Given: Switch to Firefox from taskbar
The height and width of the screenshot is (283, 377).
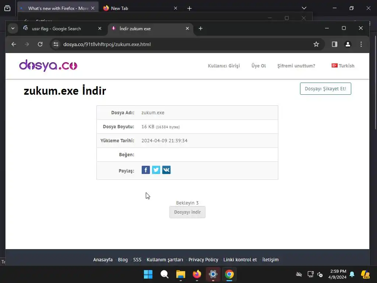Looking at the screenshot, I should point(197,274).
